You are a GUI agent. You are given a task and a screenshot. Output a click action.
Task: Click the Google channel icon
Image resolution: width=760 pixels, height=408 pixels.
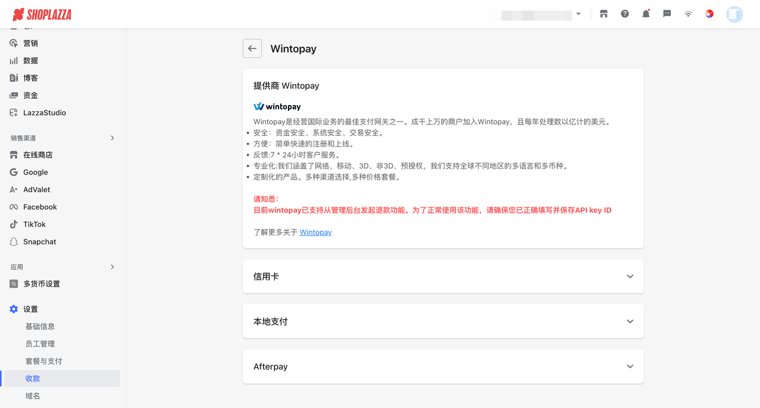14,172
